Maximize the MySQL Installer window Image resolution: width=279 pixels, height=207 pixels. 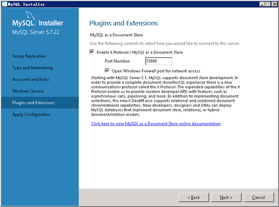pyautogui.click(x=268, y=4)
